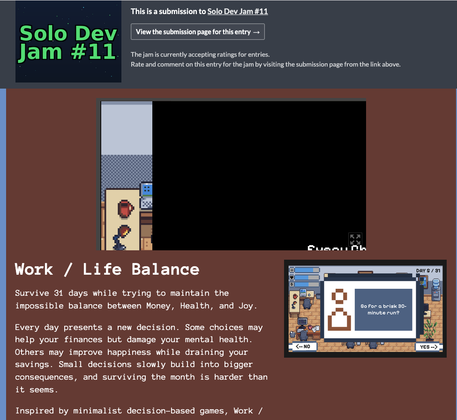Click the heart health icon in the screenshot
The image size is (457, 420).
(x=292, y=277)
